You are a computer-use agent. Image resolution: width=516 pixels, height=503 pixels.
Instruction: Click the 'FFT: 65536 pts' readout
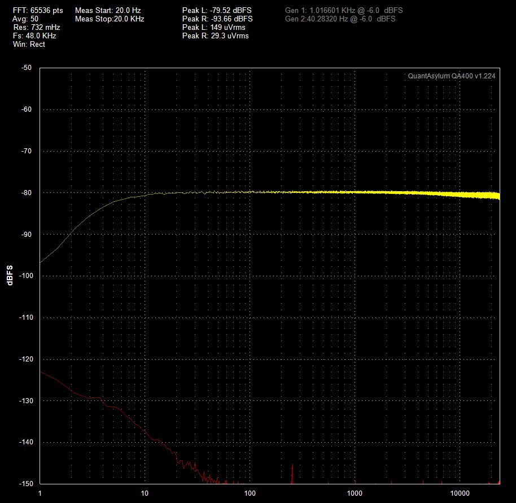click(x=38, y=11)
